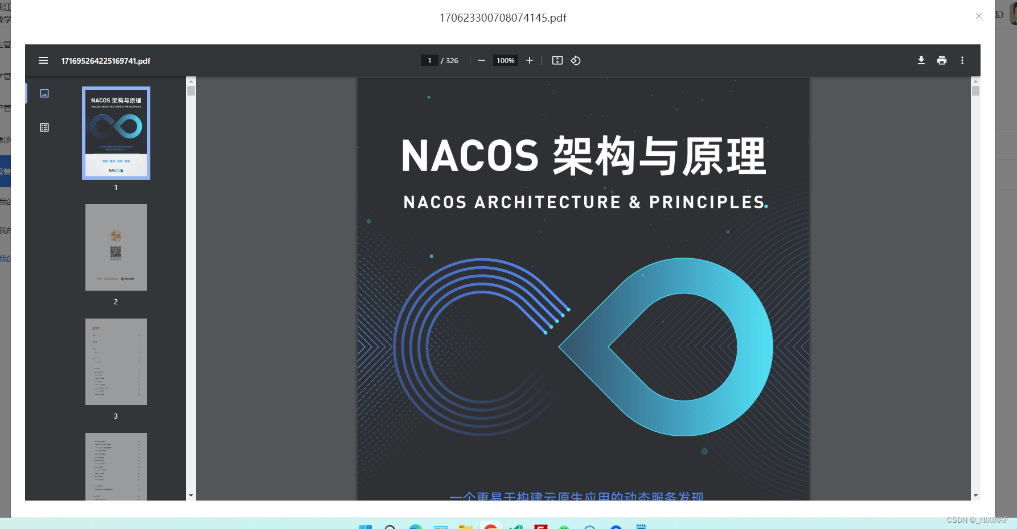1017x529 pixels.
Task: Click the 'NACOS ARCHITECTURE & PRINCIPLES' subtitle
Action: [585, 202]
